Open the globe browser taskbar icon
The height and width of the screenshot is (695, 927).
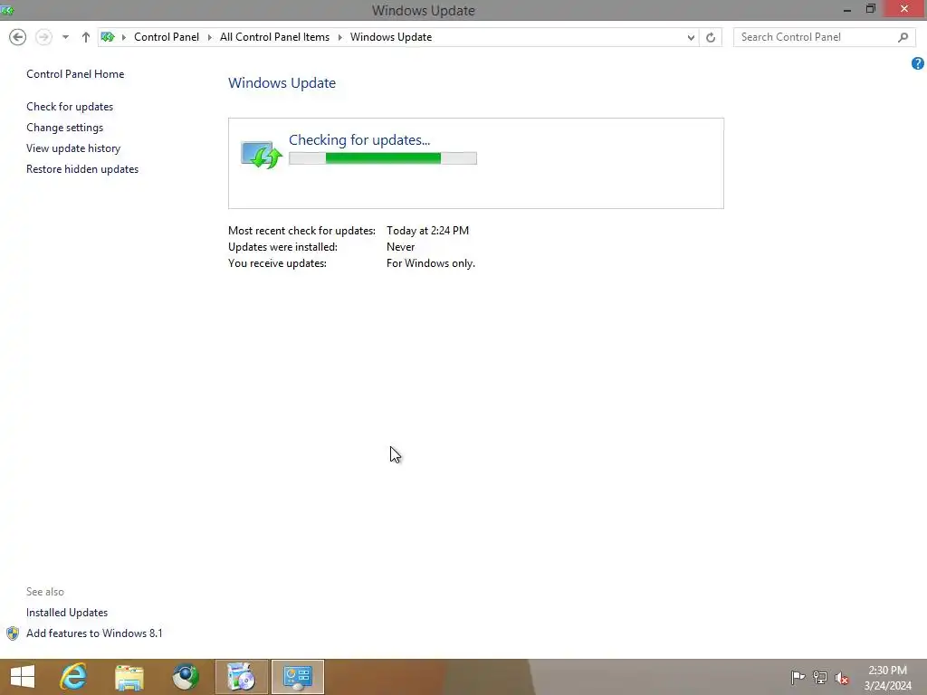(186, 677)
